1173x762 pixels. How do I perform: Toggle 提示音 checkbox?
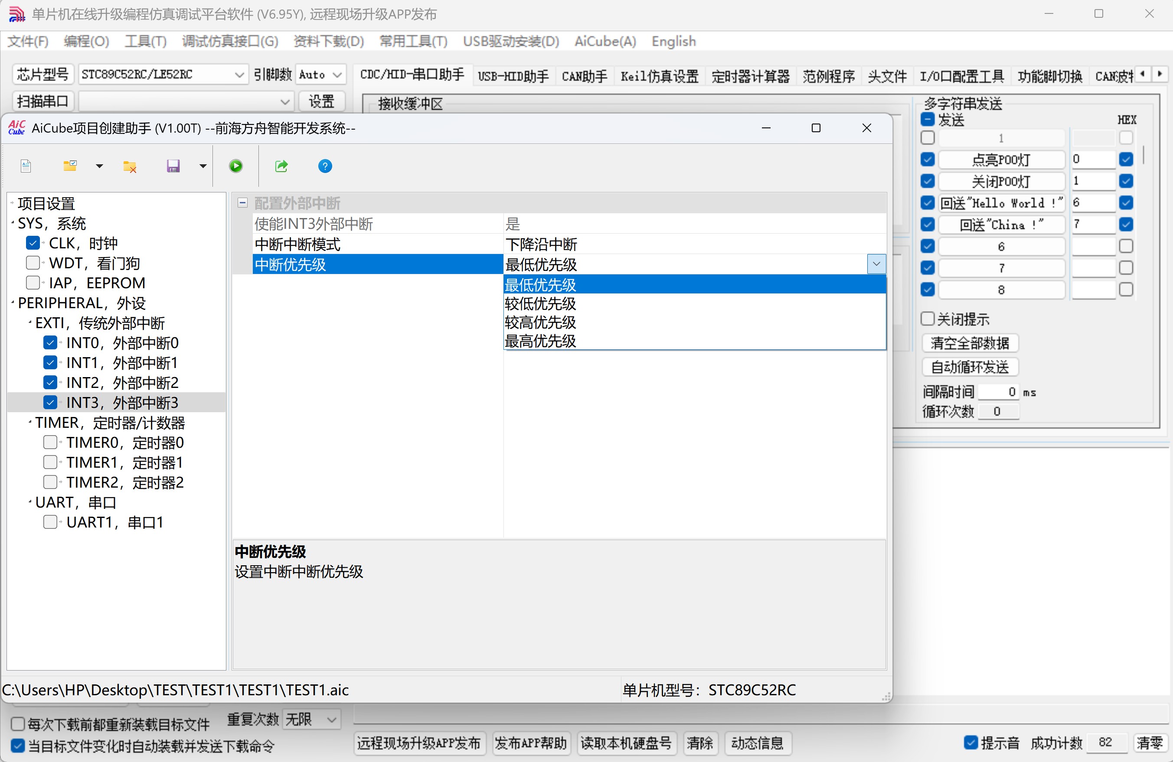point(971,743)
